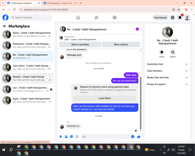Screen dimensions: 195x156
Task: Search in conversation using the magnifier icon
Action: (173, 52)
